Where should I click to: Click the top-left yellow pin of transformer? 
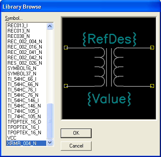point(66,47)
